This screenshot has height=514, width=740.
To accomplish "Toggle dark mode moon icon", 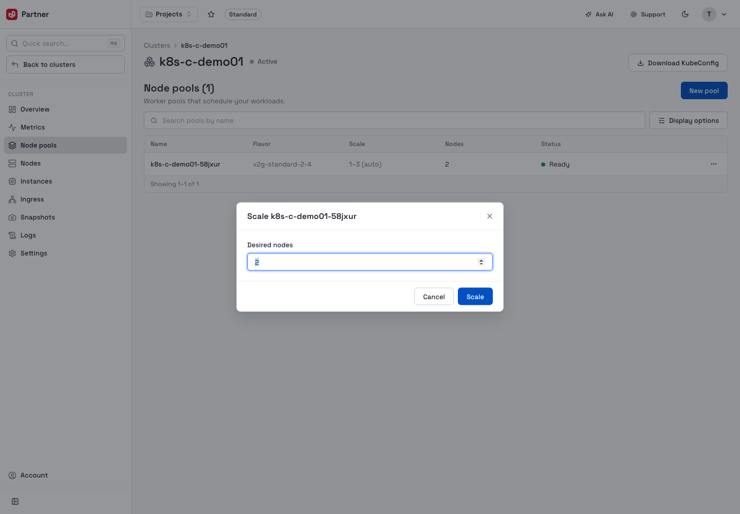I will click(x=685, y=14).
